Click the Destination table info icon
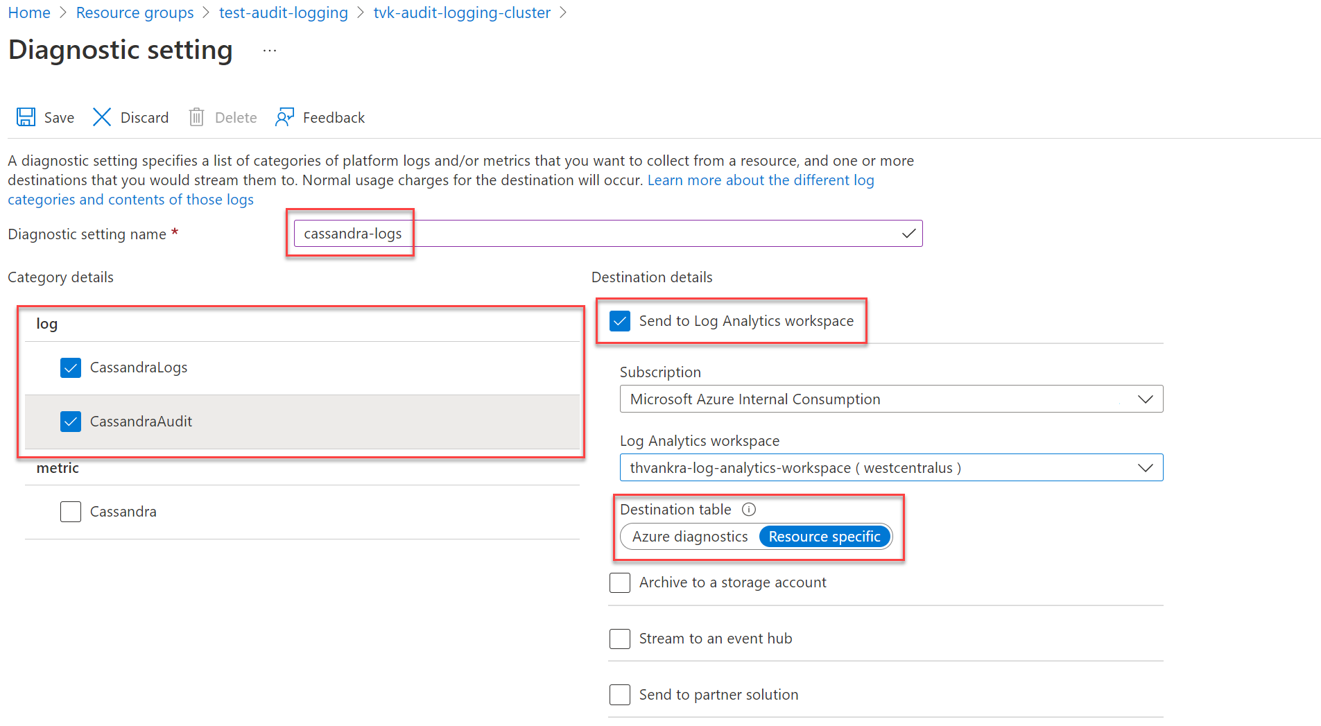Screen dimensions: 1321x726 (749, 510)
